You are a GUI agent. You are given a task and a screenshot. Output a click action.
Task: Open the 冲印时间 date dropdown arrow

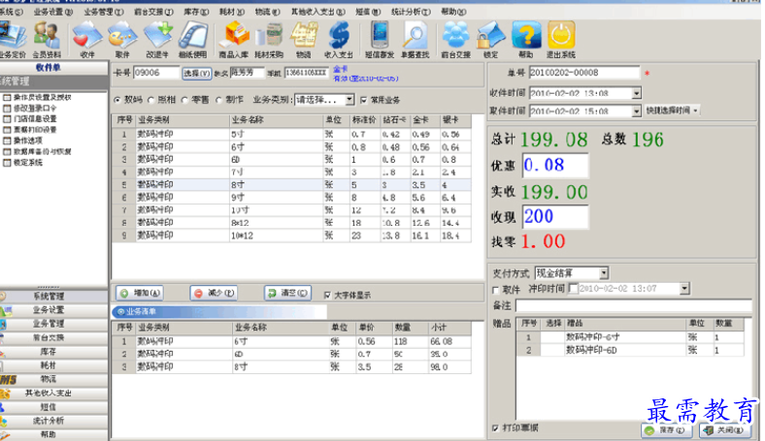point(684,289)
